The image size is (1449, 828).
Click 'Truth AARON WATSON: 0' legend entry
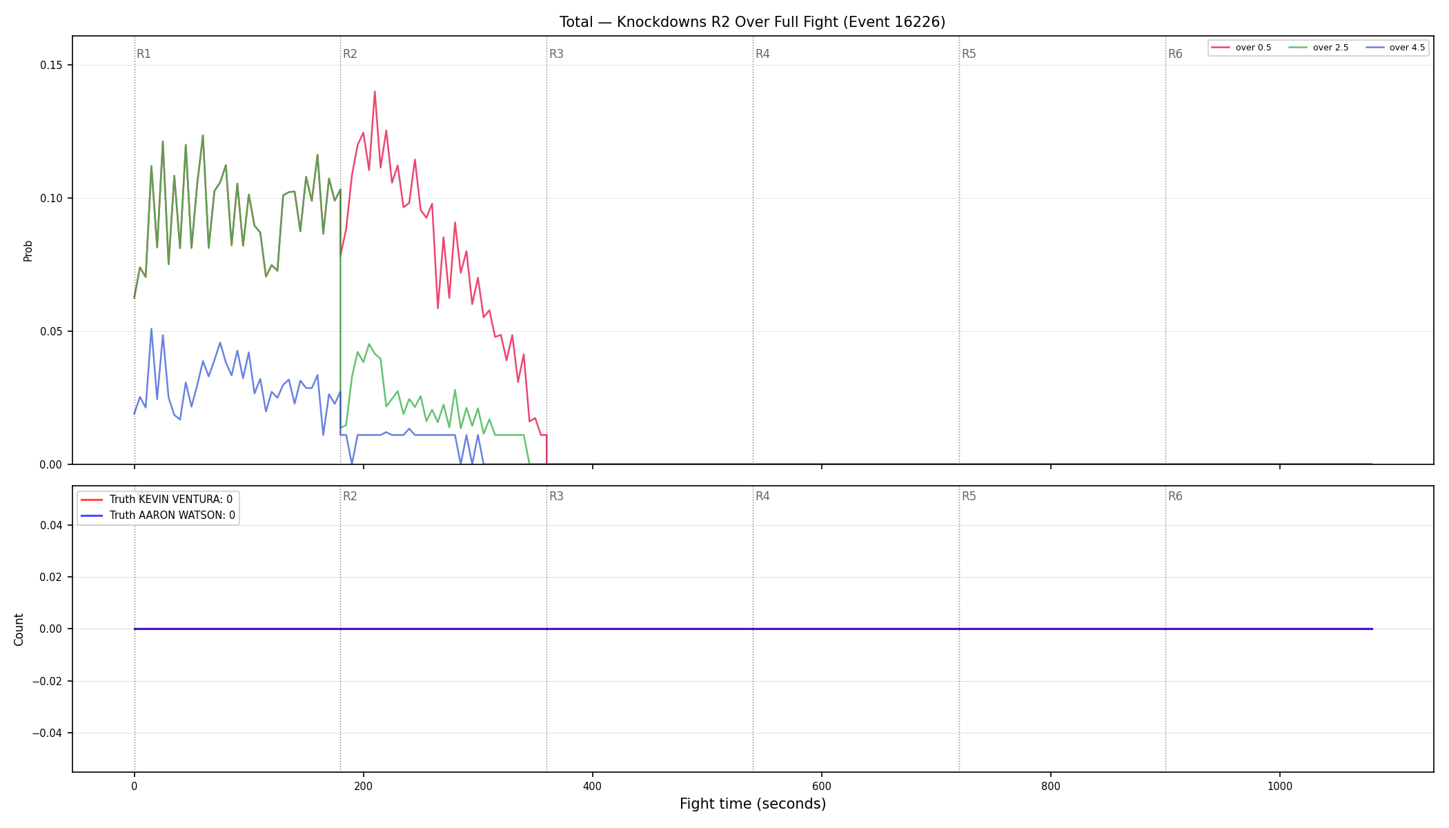click(x=159, y=515)
